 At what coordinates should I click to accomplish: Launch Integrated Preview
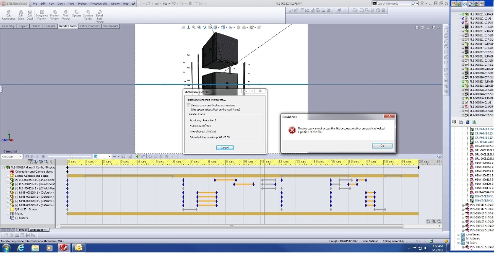point(42,15)
